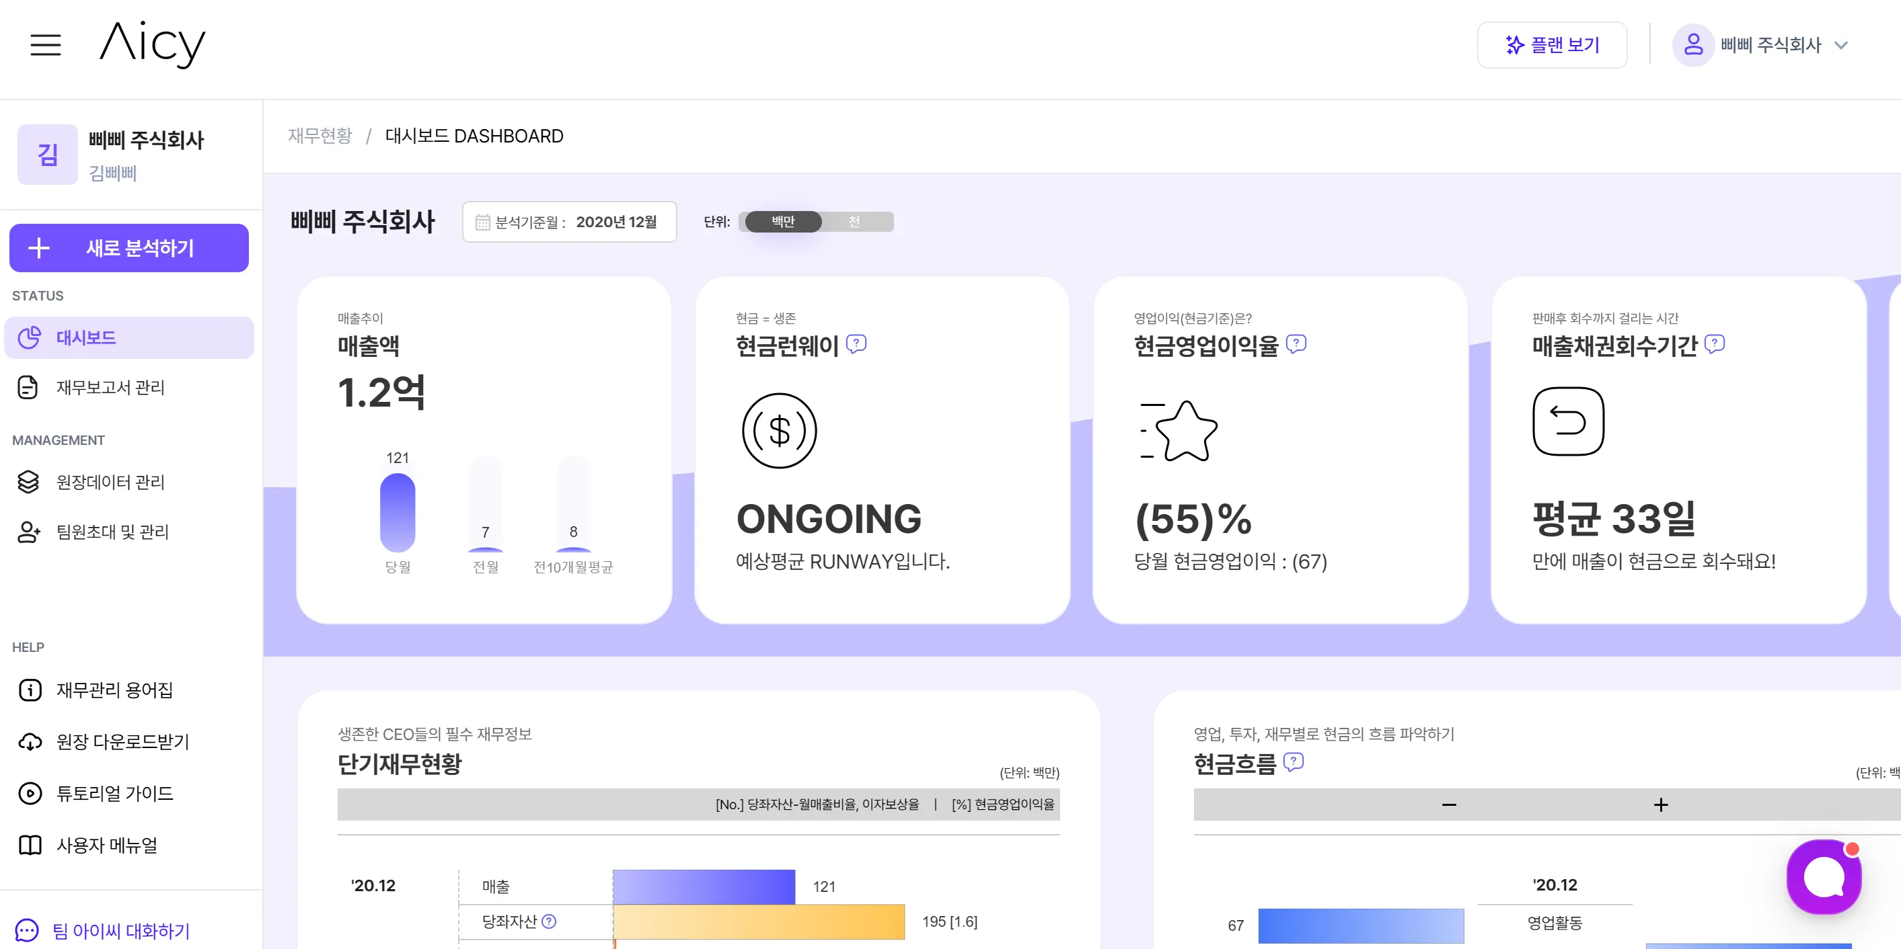Click the help icon next to 당좌자산
The image size is (1901, 949).
click(549, 921)
